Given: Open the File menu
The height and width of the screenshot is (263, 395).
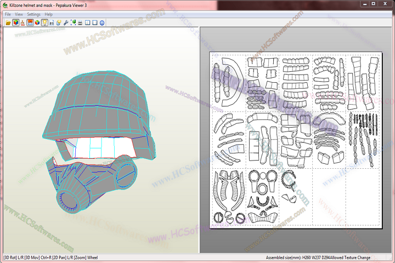Looking at the screenshot, I should pos(8,14).
